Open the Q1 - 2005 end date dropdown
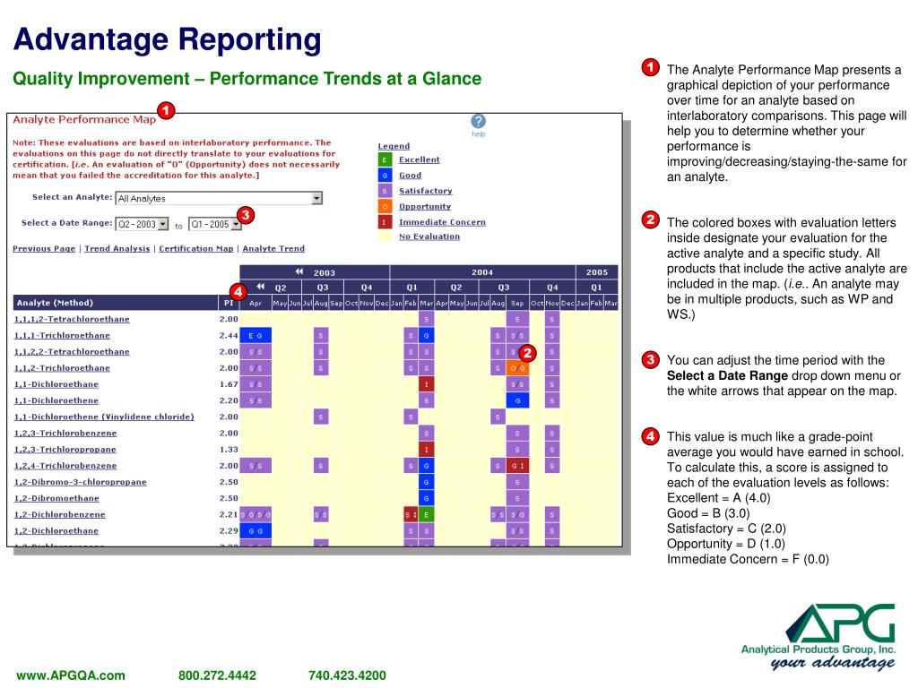Screen dimensions: 918x688 (215, 224)
